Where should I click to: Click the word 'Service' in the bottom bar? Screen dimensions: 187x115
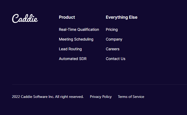(x=138, y=97)
